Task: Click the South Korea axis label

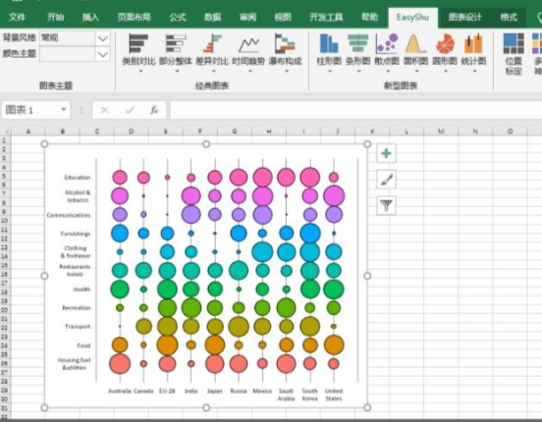Action: coord(309,395)
